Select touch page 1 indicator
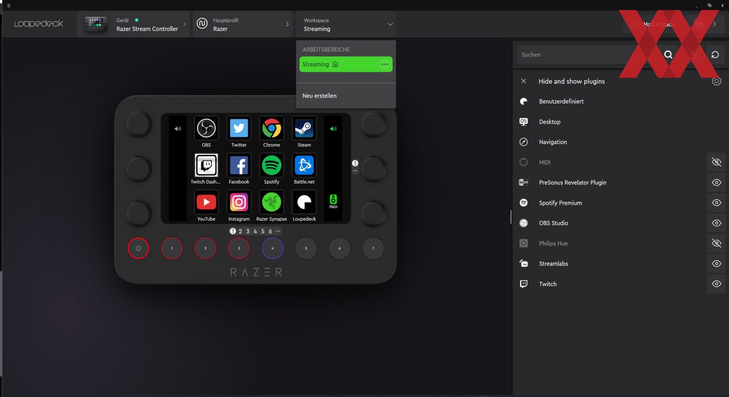This screenshot has height=397, width=729. 233,231
